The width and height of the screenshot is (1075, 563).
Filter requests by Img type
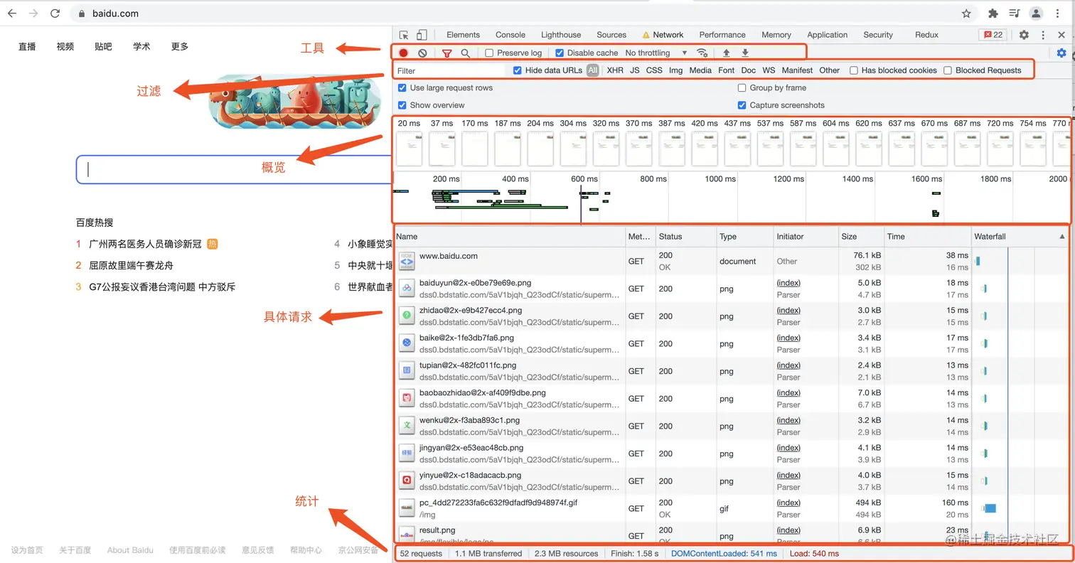click(675, 70)
